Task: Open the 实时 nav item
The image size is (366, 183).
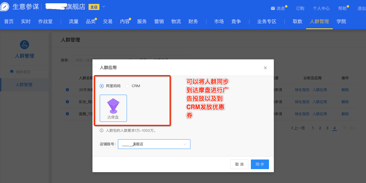Action: (x=26, y=21)
